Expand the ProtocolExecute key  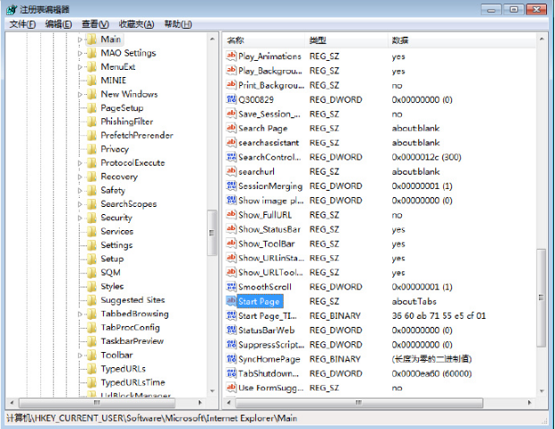pyautogui.click(x=80, y=163)
